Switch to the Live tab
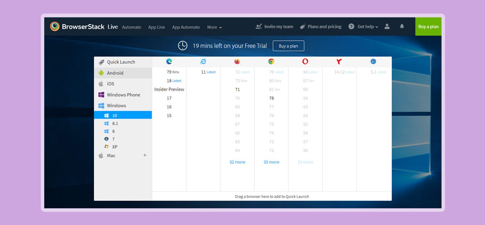 [113, 27]
